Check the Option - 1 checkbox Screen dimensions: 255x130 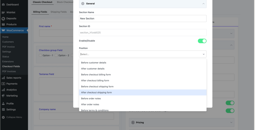[40, 55]
